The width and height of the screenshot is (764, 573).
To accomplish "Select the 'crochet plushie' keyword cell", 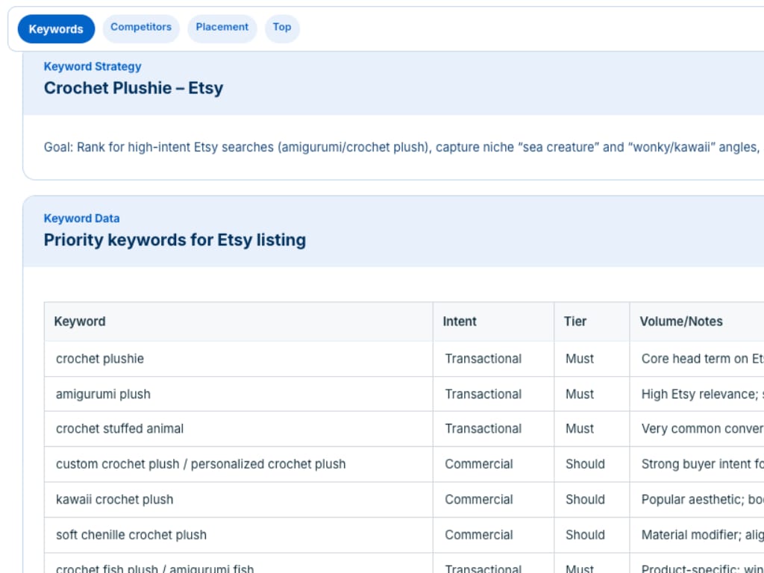I will [100, 359].
